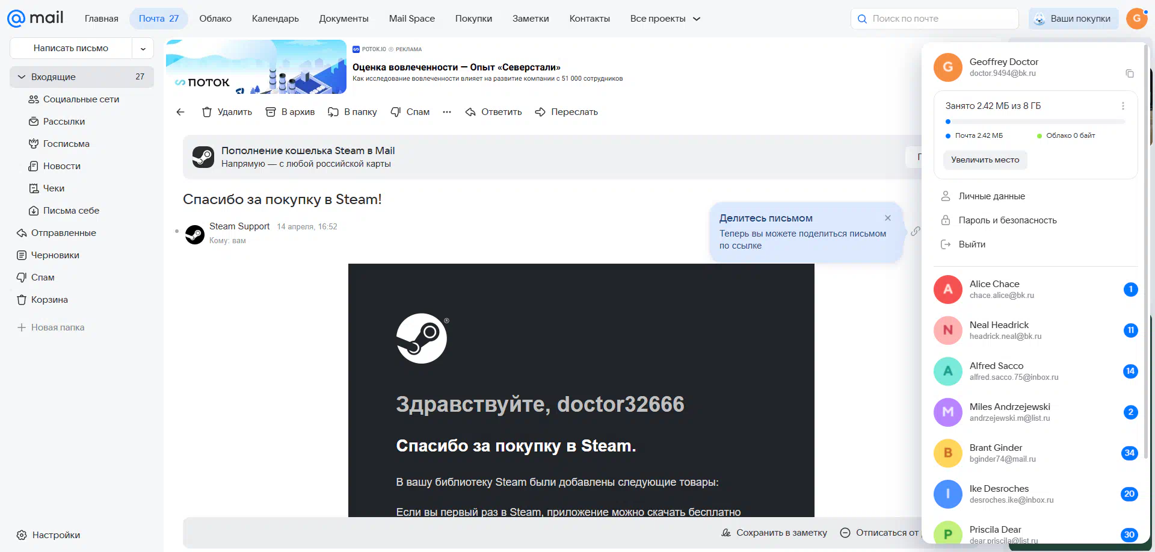The image size is (1155, 552).
Task: Select the Почта 27 tab
Action: (159, 19)
